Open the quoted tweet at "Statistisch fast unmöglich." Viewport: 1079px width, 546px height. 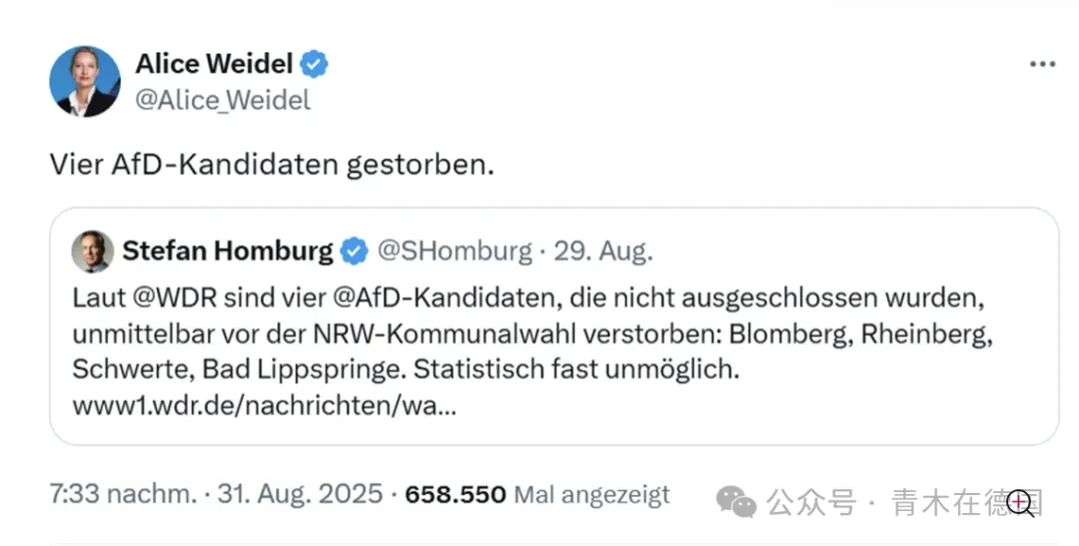pyautogui.click(x=575, y=369)
